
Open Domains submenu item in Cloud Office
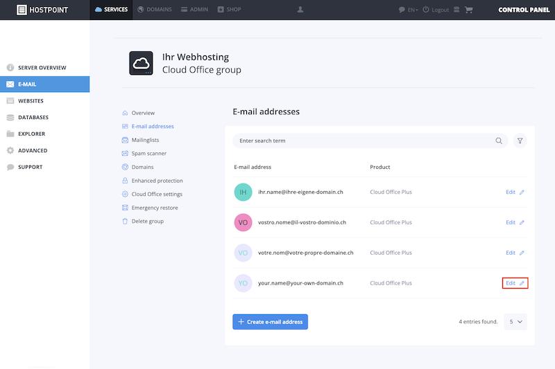(x=137, y=167)
